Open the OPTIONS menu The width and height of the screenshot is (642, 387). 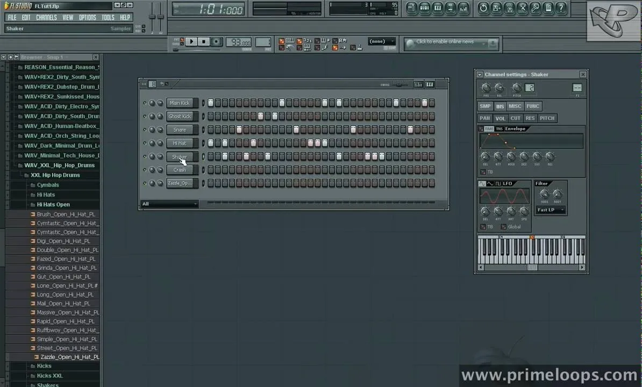[x=87, y=17]
